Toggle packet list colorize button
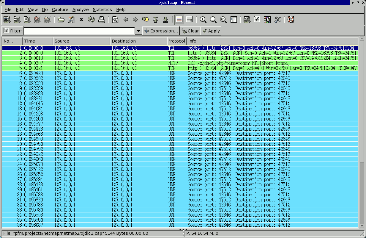 click(x=179, y=20)
